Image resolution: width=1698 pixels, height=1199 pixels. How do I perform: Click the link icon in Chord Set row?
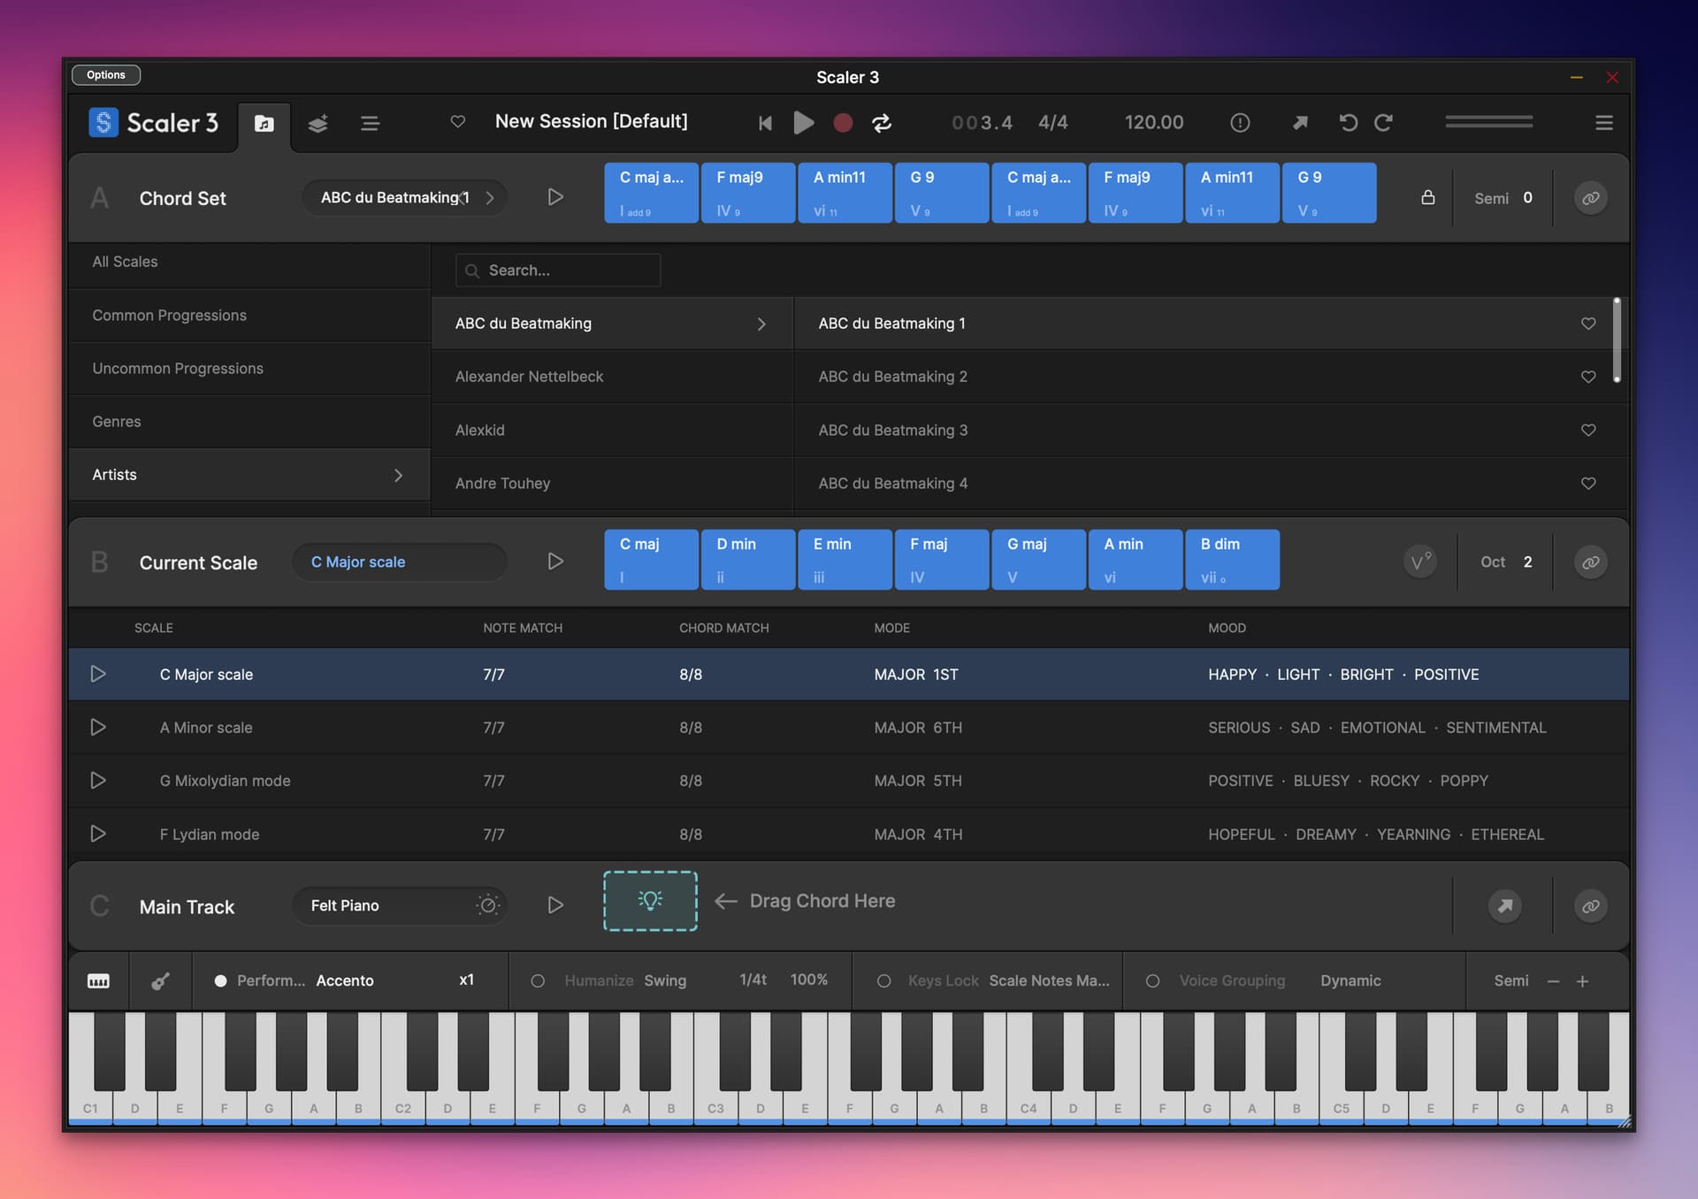click(1590, 198)
